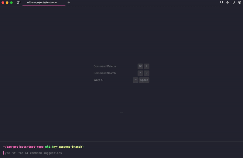Click the git:(my-awesome-branch) prompt text
This screenshot has height=158, width=243.
click(64, 147)
